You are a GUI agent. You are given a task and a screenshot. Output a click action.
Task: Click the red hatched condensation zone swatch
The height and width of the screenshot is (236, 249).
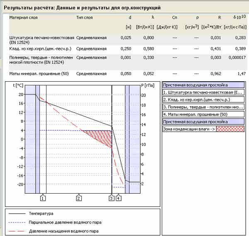pos(230,129)
